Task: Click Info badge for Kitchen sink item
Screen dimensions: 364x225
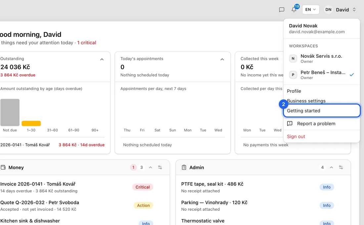Action: pyautogui.click(x=146, y=223)
